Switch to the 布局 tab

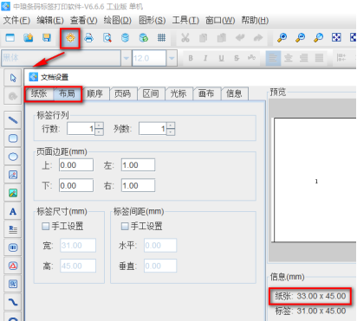click(67, 93)
